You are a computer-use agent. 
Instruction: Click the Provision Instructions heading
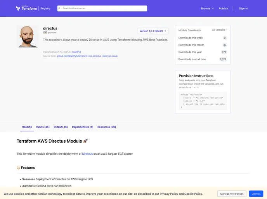click(196, 76)
